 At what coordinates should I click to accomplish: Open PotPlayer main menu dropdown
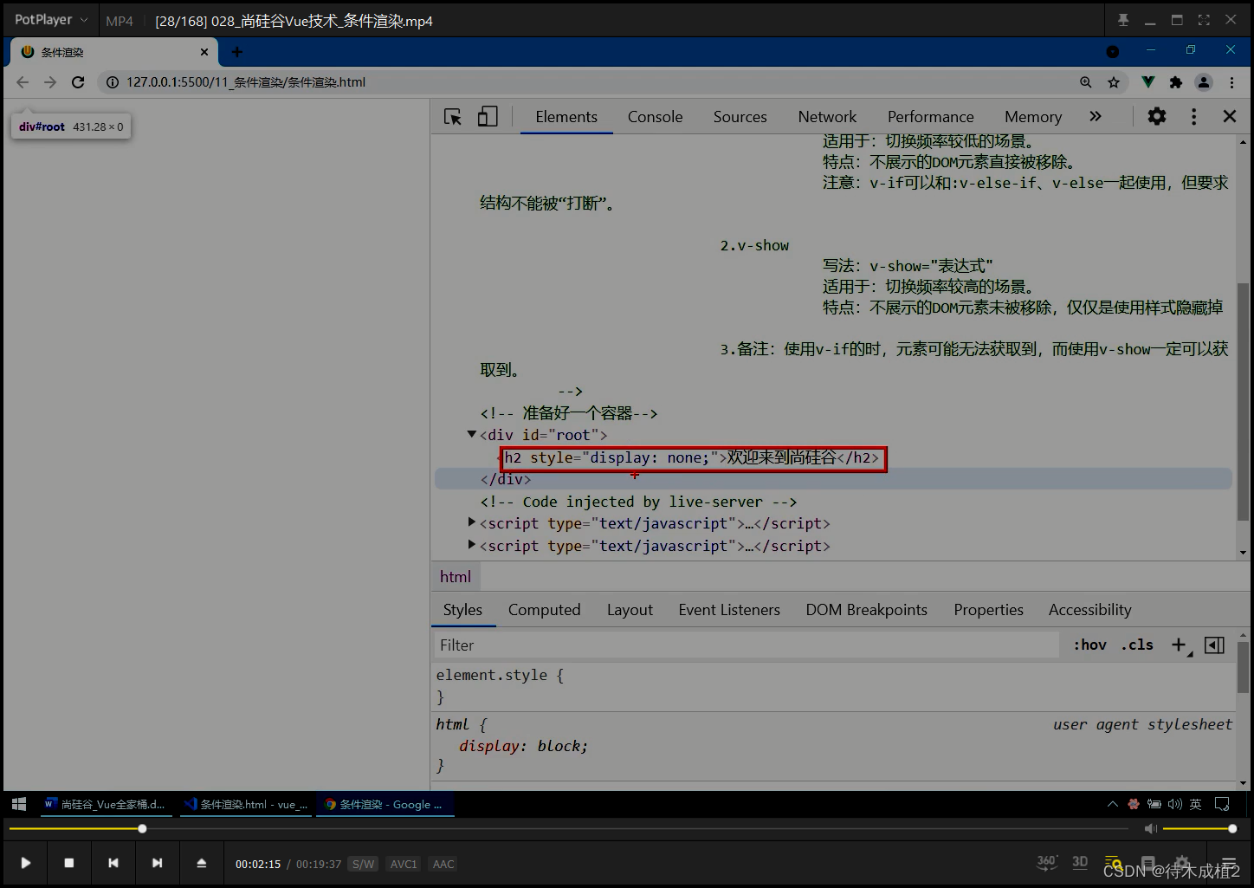50,19
